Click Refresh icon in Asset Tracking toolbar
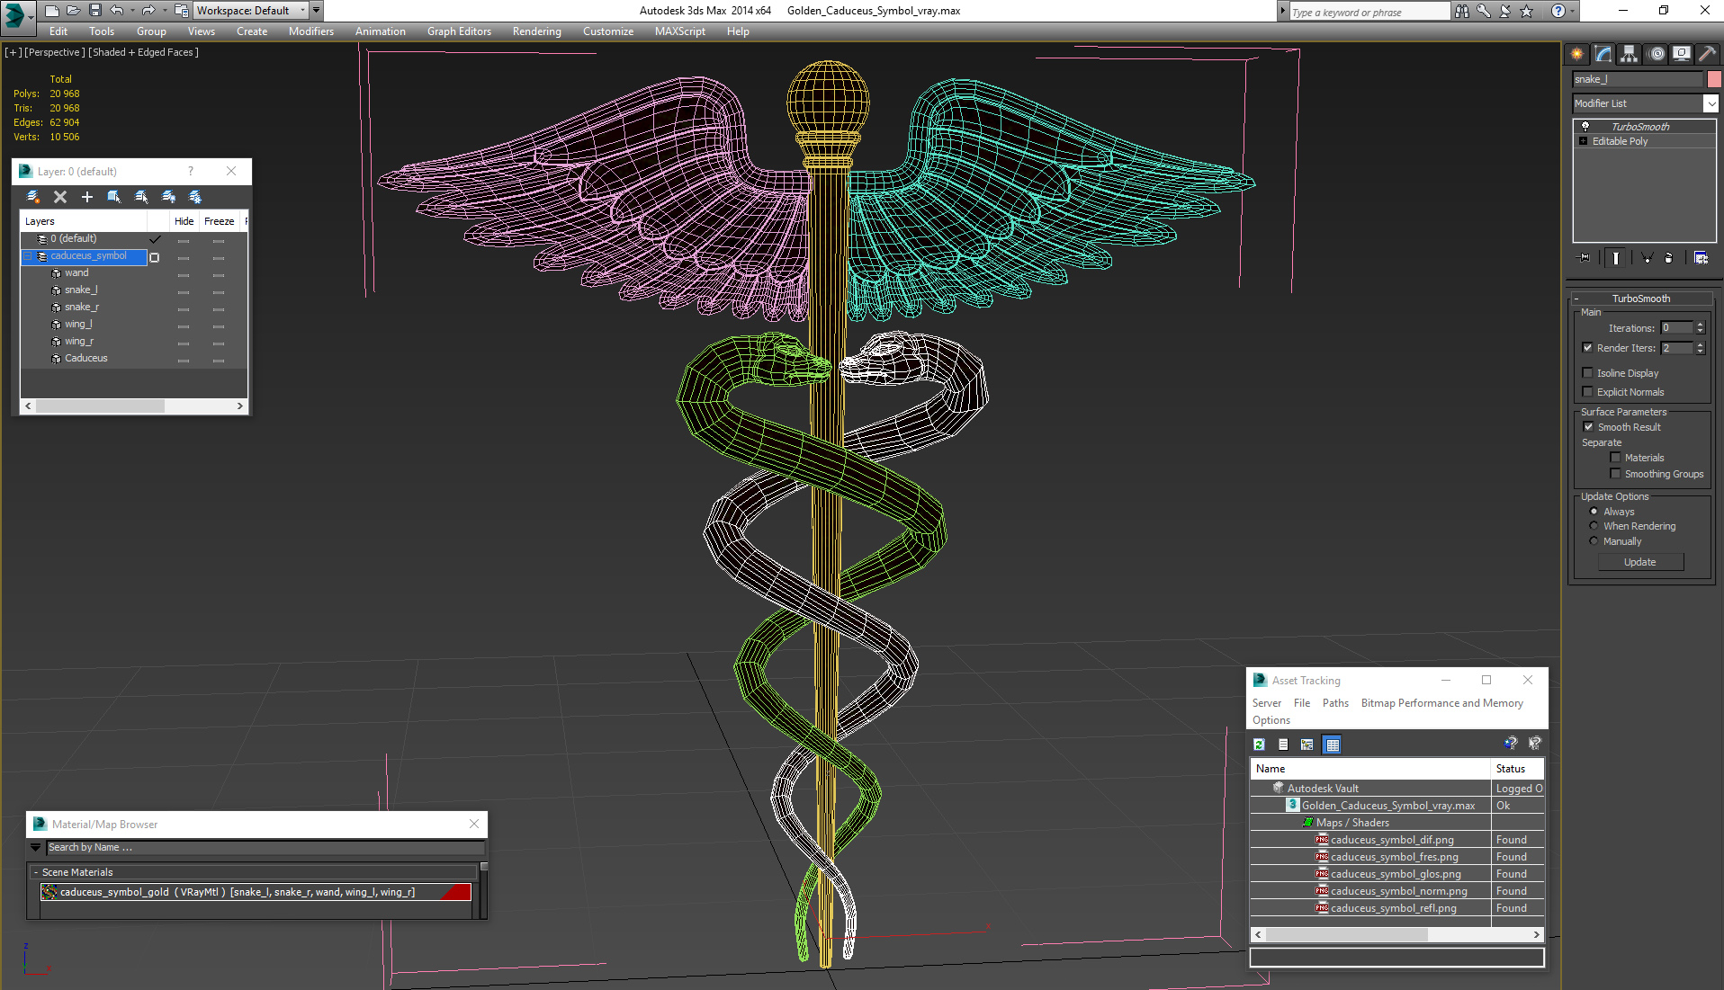The width and height of the screenshot is (1724, 990). tap(1260, 745)
